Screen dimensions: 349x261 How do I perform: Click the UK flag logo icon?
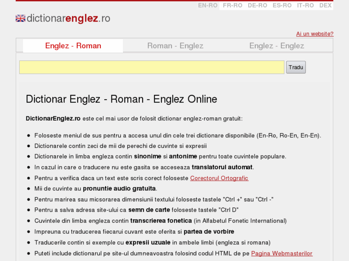pyautogui.click(x=21, y=18)
